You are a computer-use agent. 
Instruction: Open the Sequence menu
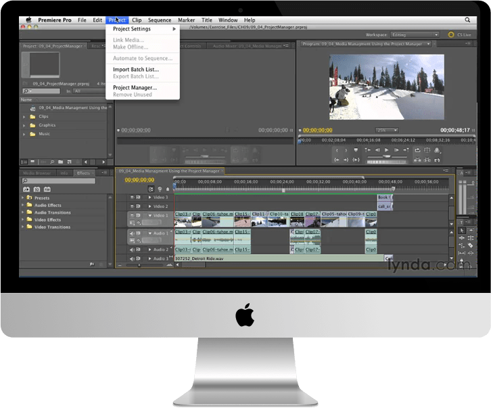click(160, 20)
